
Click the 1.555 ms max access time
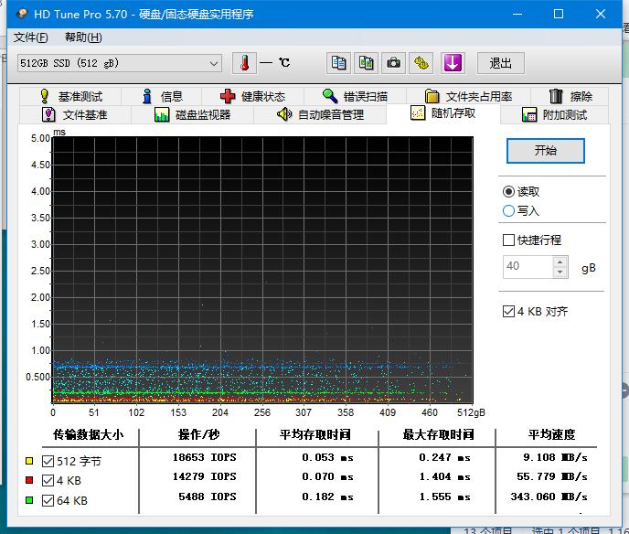pos(444,497)
